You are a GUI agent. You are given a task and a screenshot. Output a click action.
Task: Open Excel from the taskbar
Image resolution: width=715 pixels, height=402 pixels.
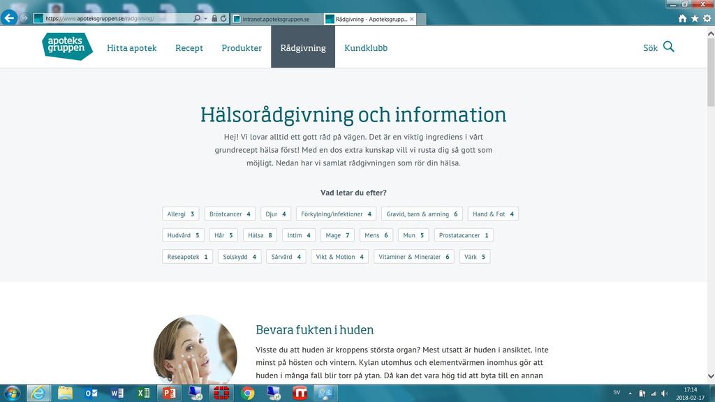(x=143, y=393)
